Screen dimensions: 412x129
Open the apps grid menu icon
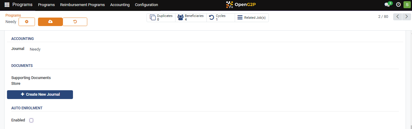click(7, 5)
